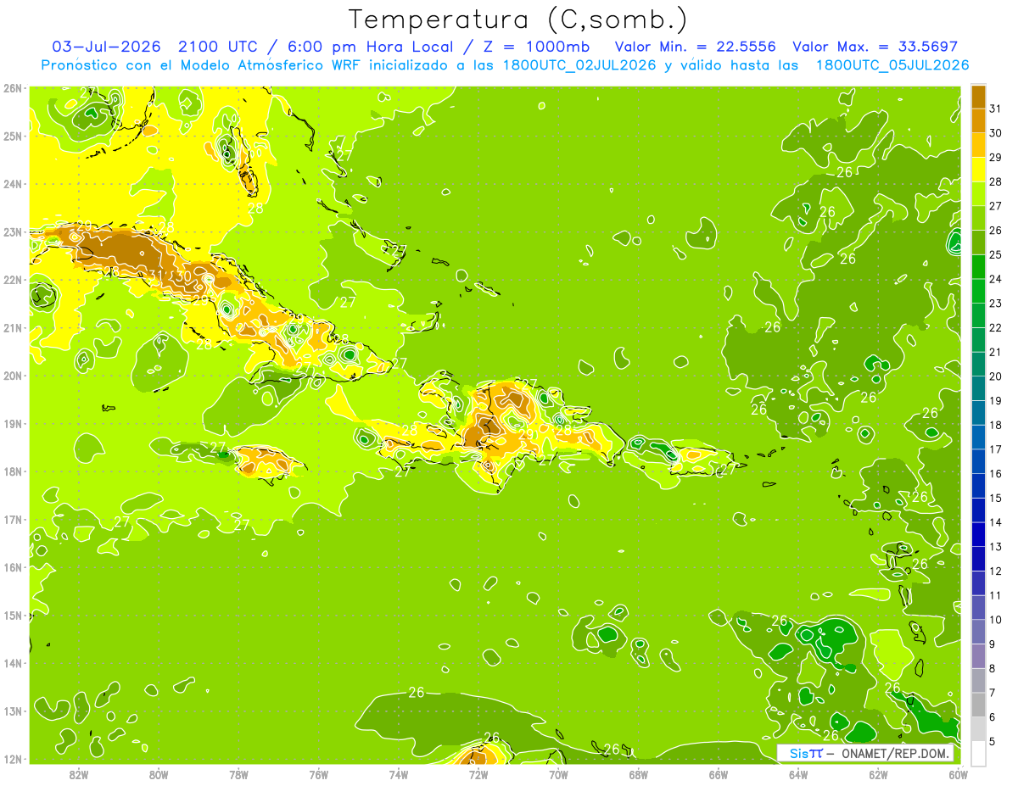The height and width of the screenshot is (786, 1018).
Task: Click the colorbar label "10"
Action: click(995, 620)
